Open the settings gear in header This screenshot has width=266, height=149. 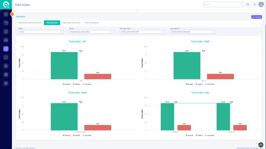click(x=248, y=4)
